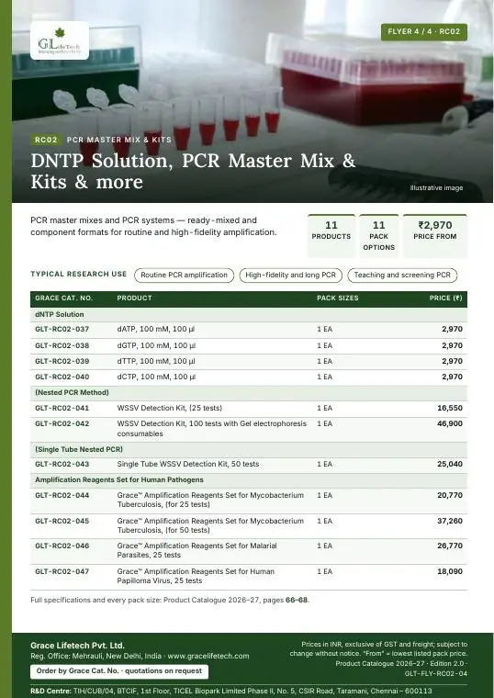Open the www.gracelifetech.com link

[208, 656]
